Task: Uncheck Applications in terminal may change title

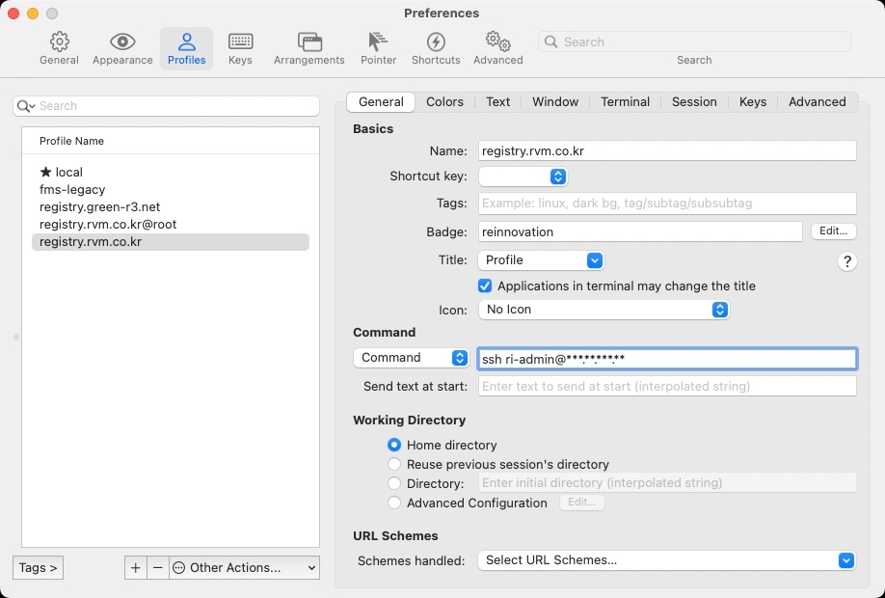Action: pyautogui.click(x=485, y=286)
